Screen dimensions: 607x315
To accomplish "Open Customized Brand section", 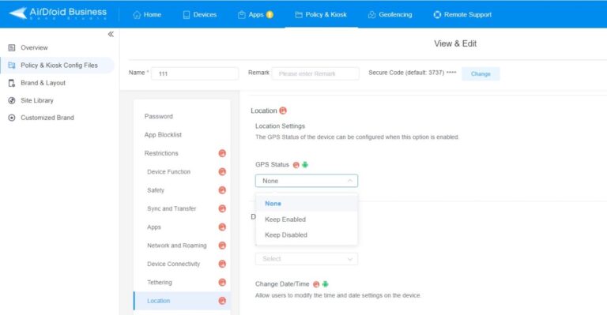I will (47, 118).
